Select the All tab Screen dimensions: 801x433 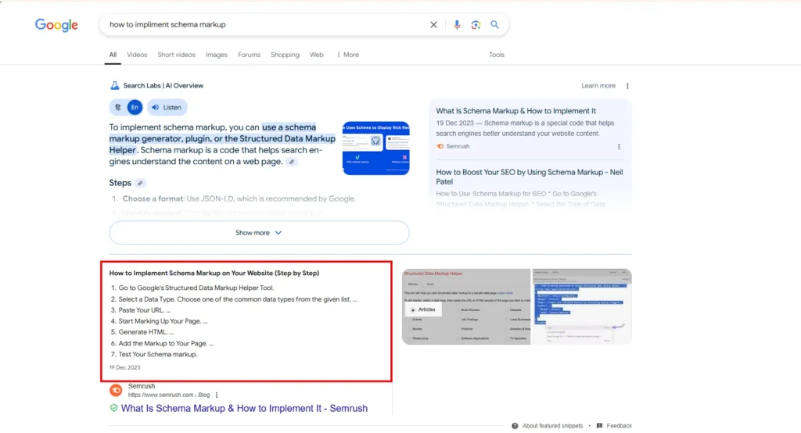point(113,55)
